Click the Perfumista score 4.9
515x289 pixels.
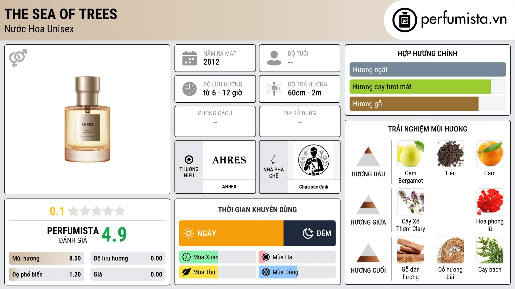pyautogui.click(x=114, y=234)
